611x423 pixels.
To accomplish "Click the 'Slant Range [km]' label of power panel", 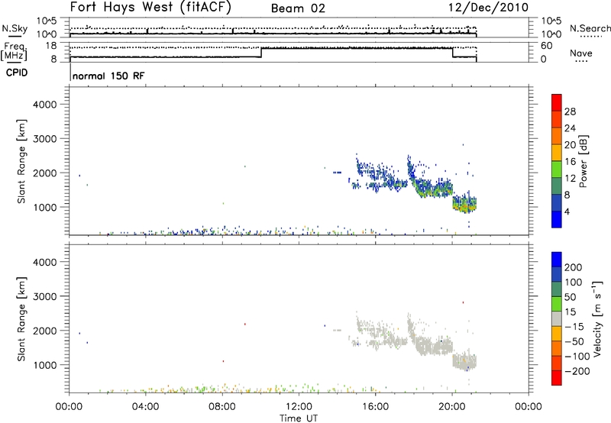I will (x=21, y=161).
